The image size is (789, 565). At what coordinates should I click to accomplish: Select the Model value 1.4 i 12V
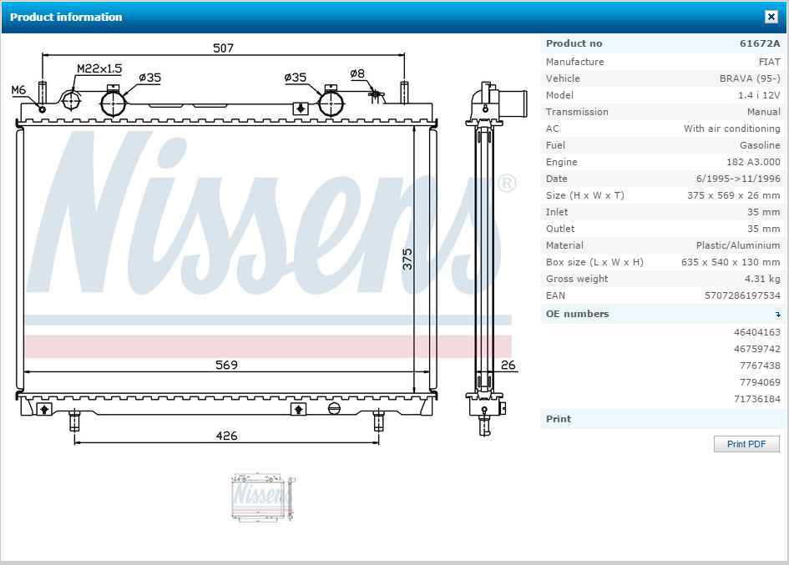click(x=759, y=95)
